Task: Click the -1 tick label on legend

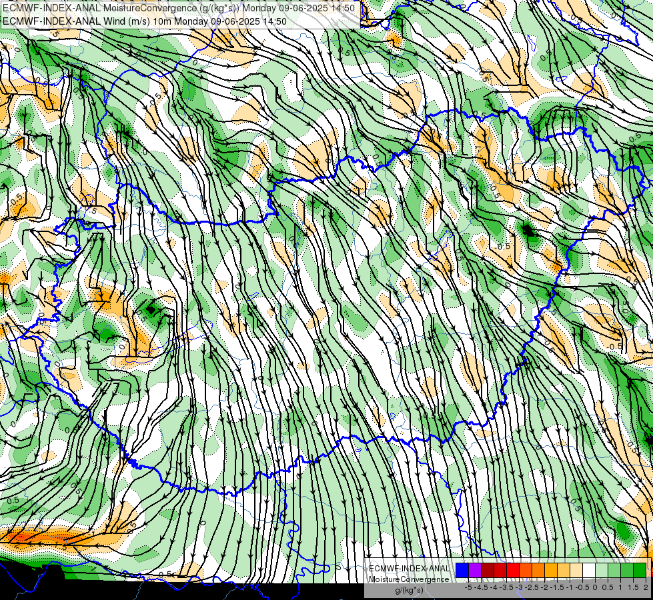Action: (x=570, y=587)
